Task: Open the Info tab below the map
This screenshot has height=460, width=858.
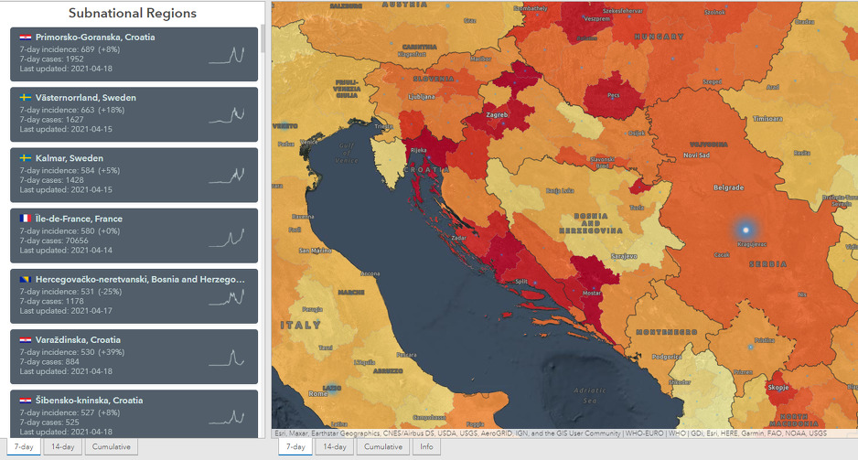Action: pos(425,447)
